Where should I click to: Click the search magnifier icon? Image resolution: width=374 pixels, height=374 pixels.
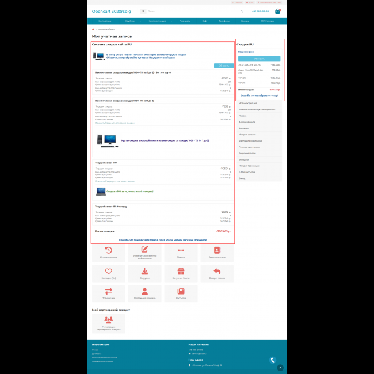(x=242, y=11)
